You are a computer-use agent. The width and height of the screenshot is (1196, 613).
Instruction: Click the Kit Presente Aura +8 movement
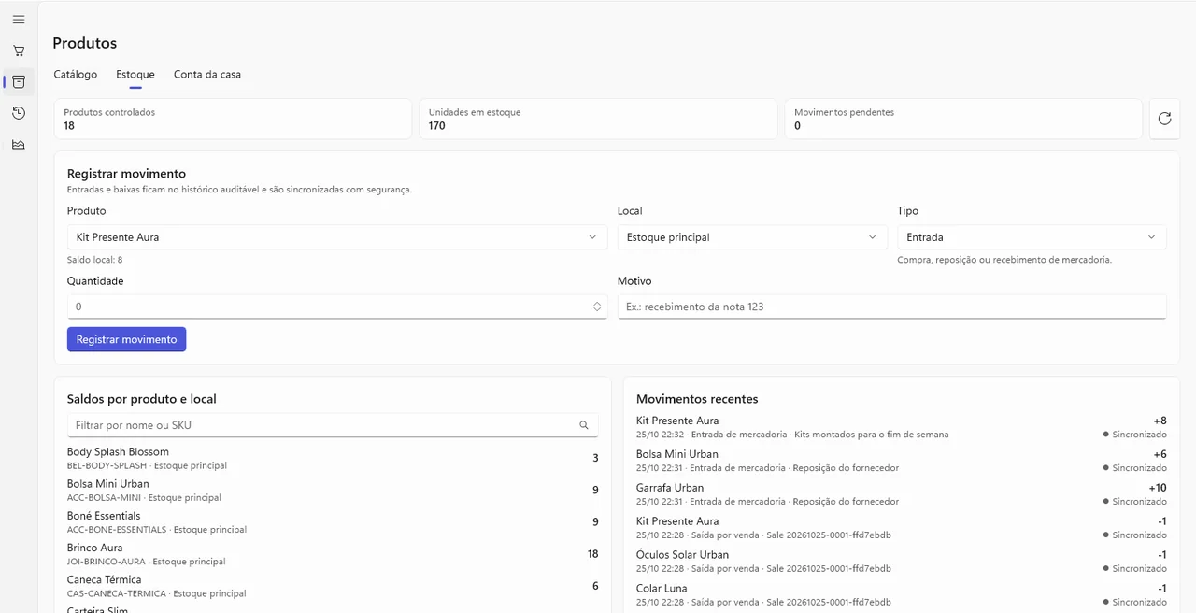(902, 427)
